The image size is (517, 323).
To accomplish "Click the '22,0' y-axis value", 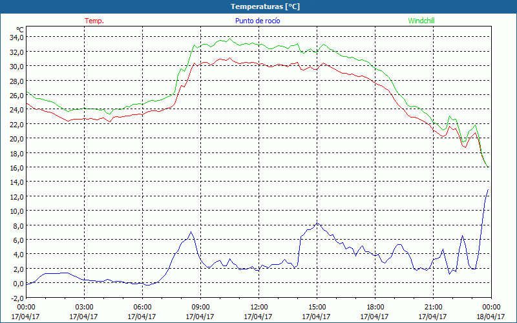I will tap(17, 124).
